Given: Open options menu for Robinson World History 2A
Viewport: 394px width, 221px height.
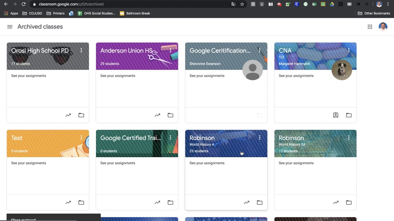Looking at the screenshot, I should point(349,138).
